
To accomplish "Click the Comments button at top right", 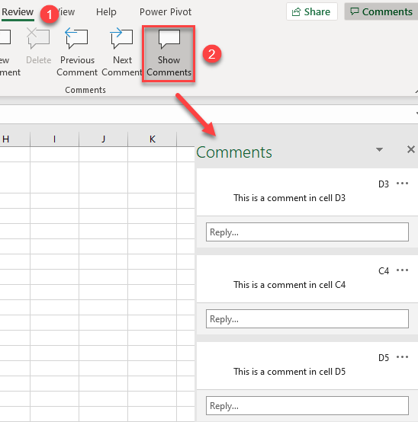I will (381, 11).
